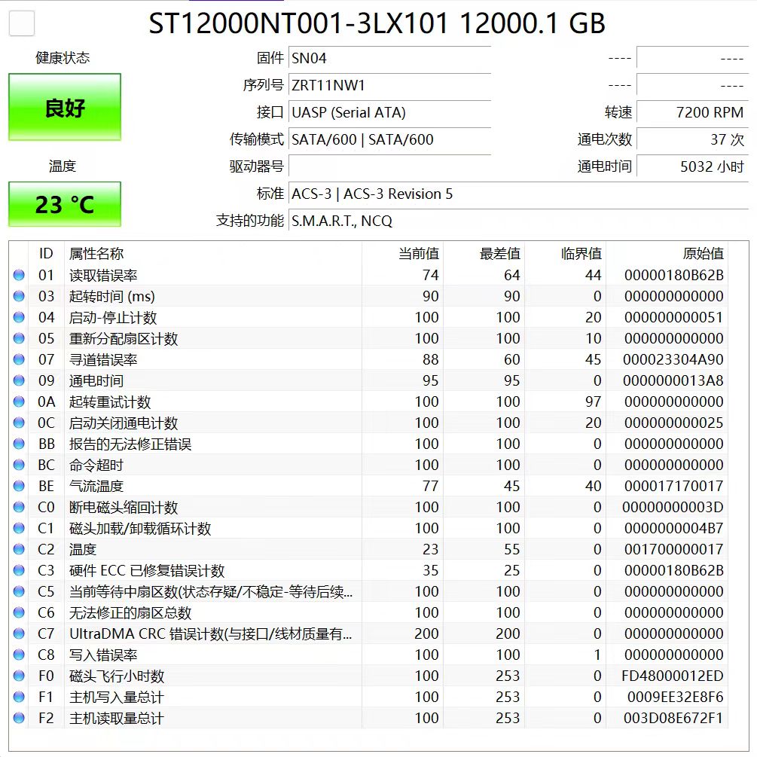757x757 pixels.
Task: Click the blue status icon beside 读取错误率
Action: (18, 275)
